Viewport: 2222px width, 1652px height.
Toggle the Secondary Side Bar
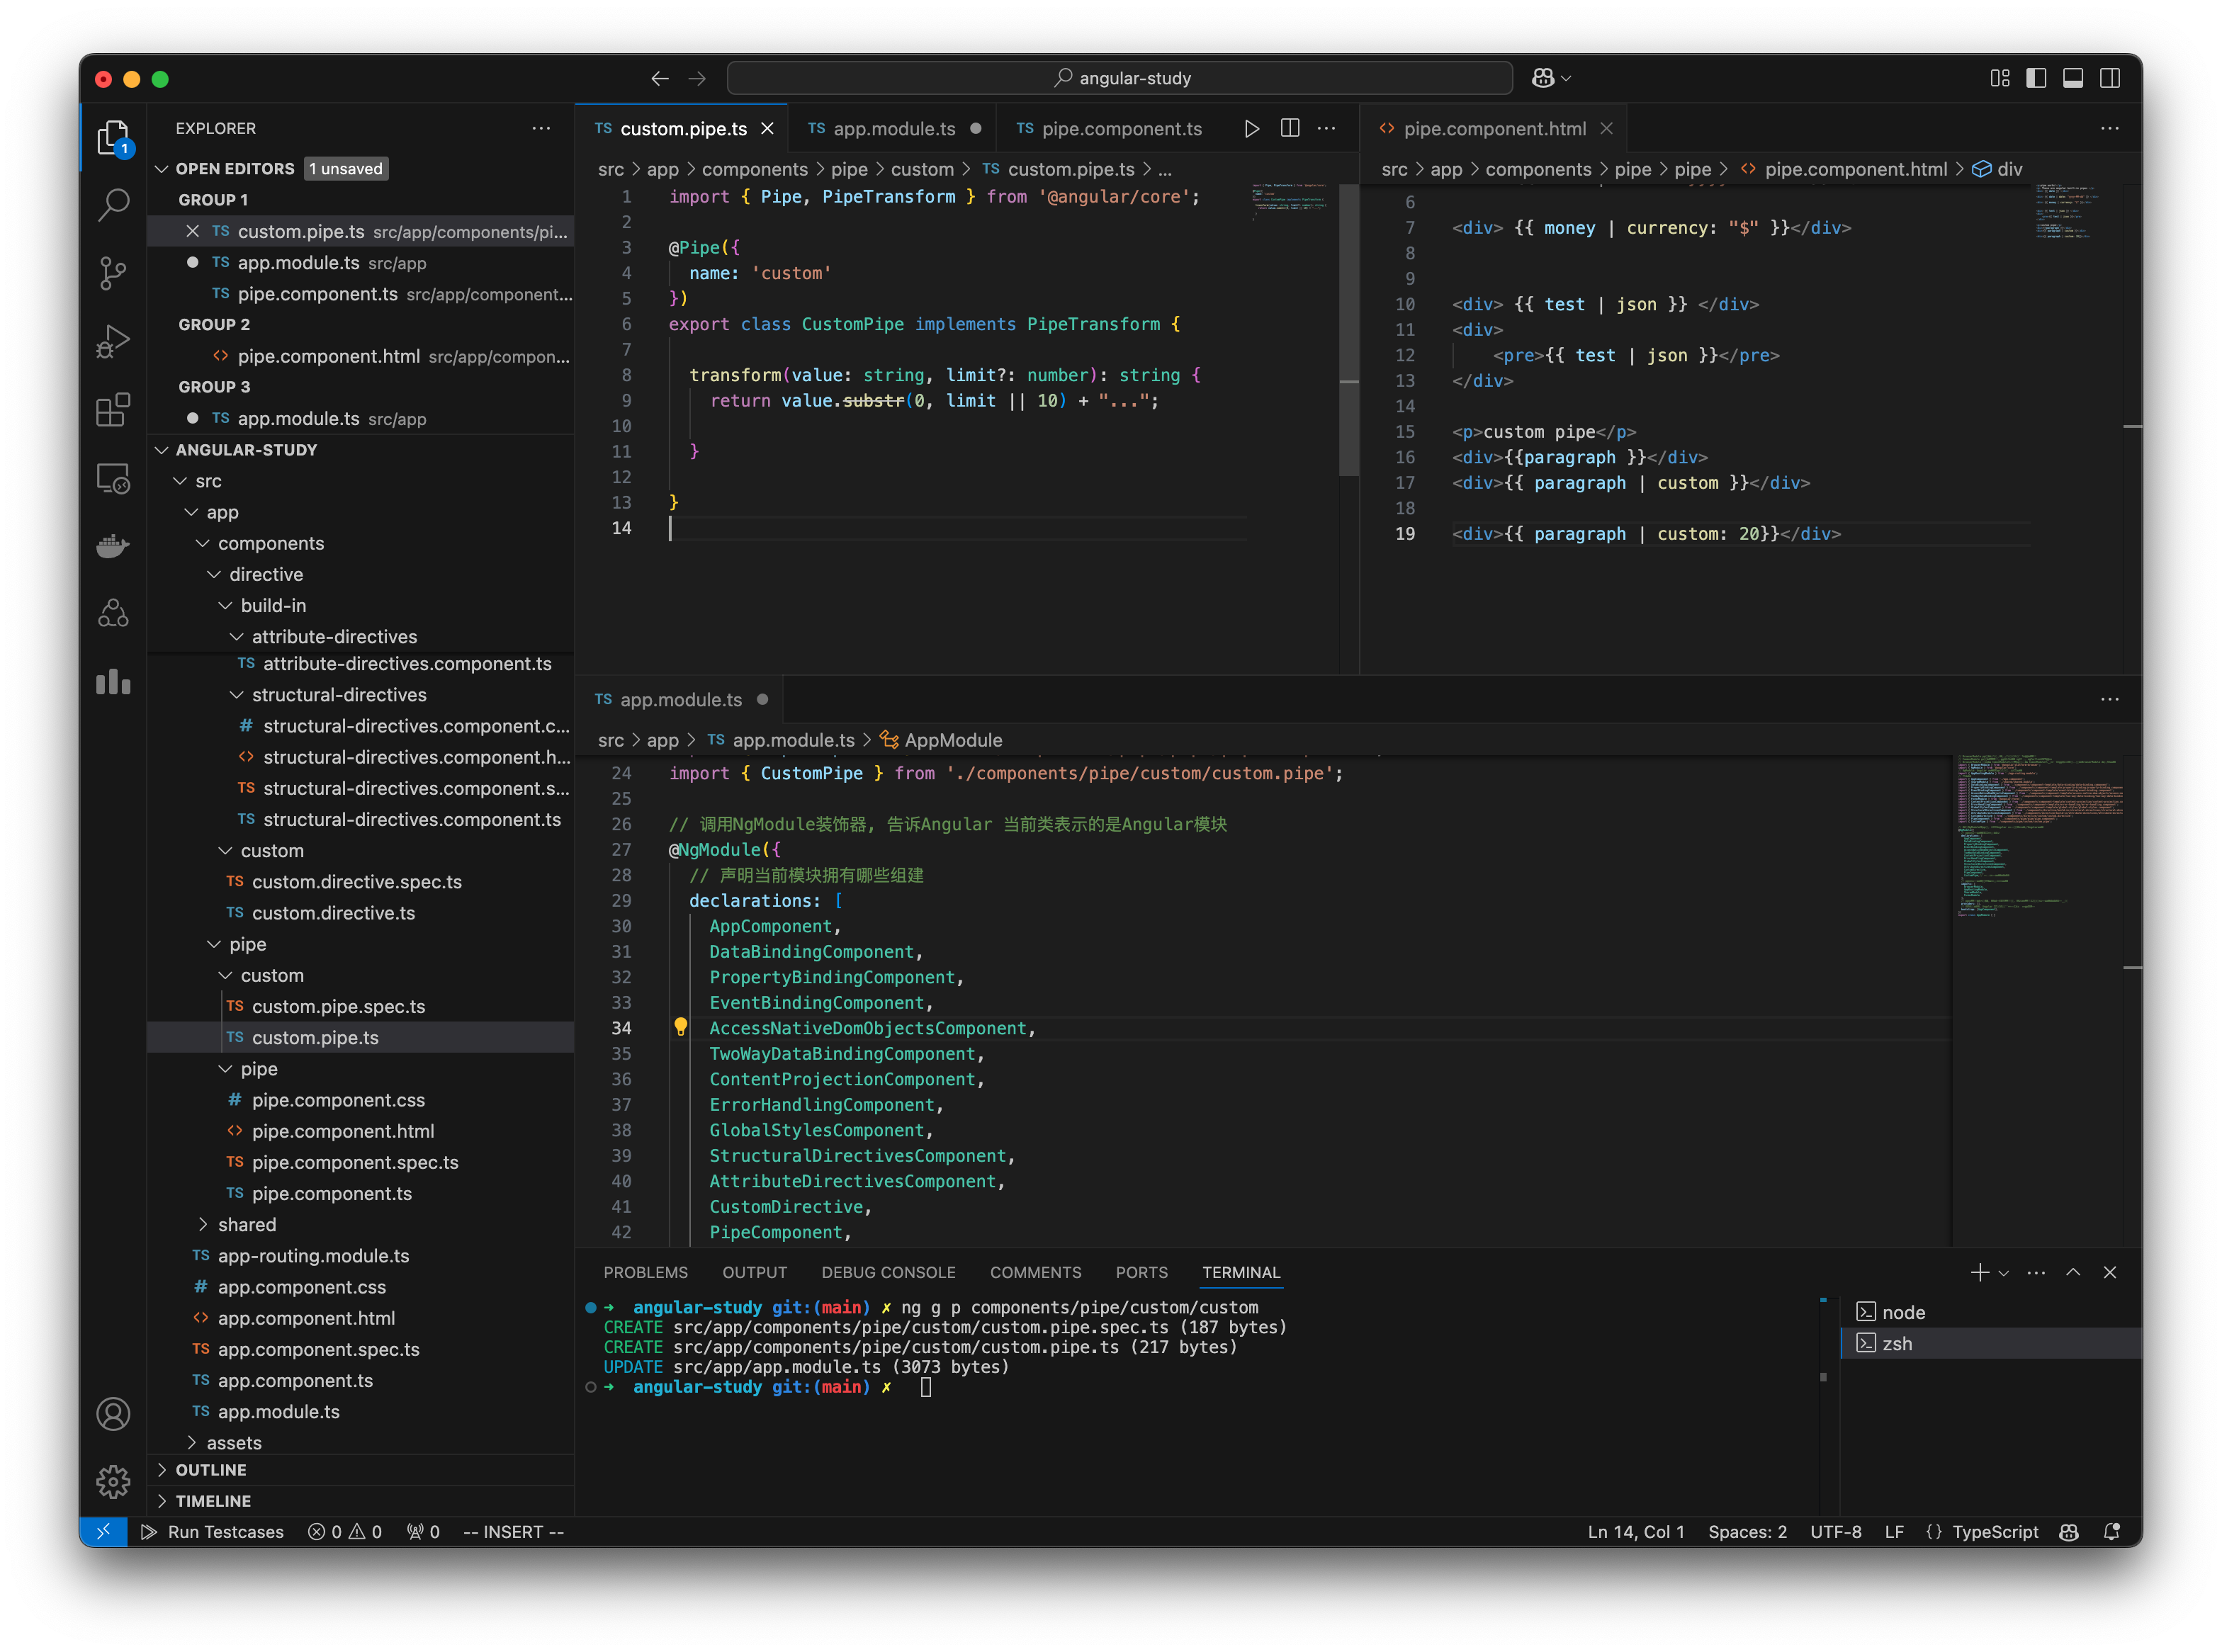coord(2110,78)
